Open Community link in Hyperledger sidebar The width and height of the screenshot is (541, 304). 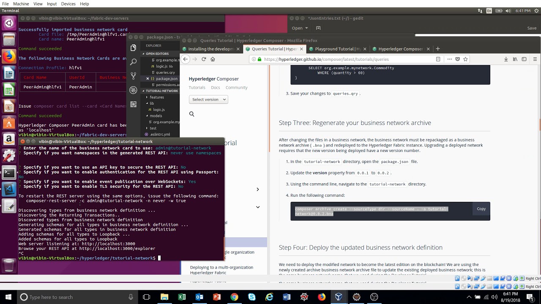[x=236, y=87]
